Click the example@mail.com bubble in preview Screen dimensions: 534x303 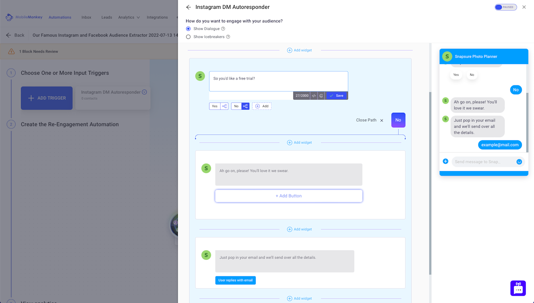click(x=500, y=145)
